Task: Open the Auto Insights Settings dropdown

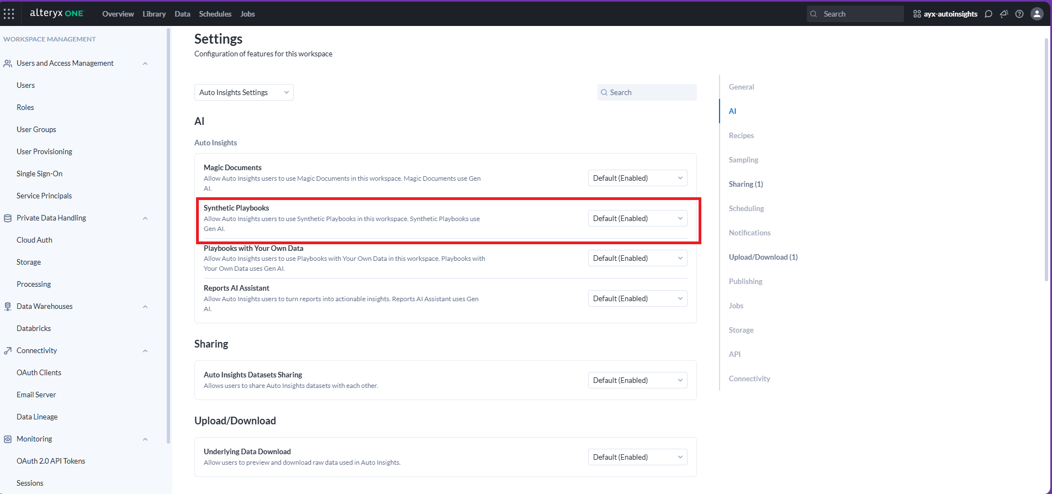Action: coord(244,92)
